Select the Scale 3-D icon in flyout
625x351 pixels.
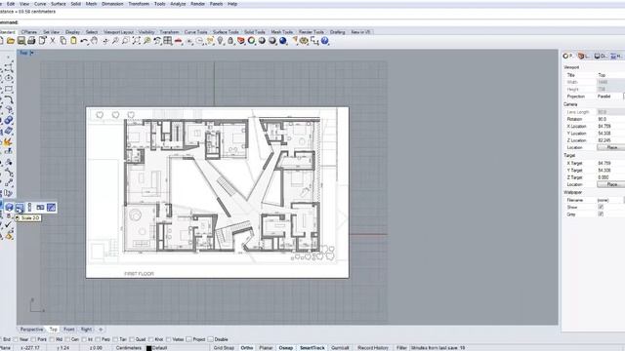tap(9, 208)
